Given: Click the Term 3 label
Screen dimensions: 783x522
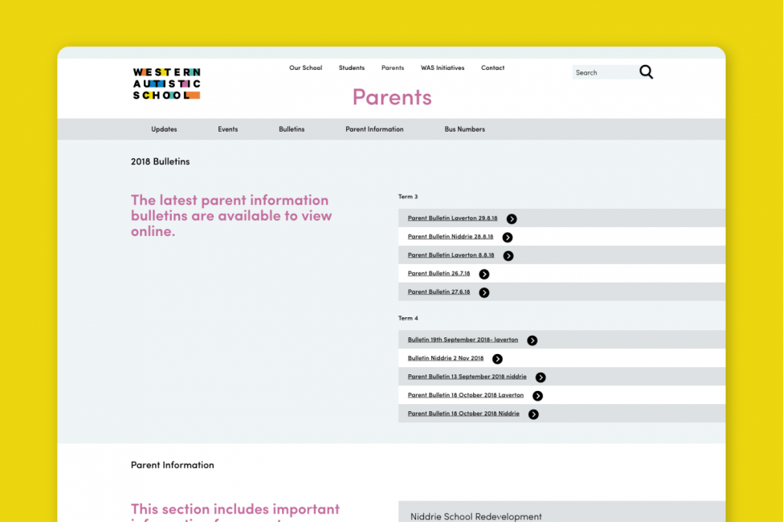Looking at the screenshot, I should click(x=408, y=197).
